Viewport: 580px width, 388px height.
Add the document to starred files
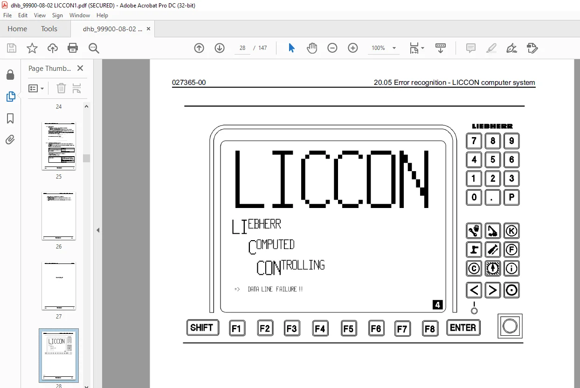point(32,48)
